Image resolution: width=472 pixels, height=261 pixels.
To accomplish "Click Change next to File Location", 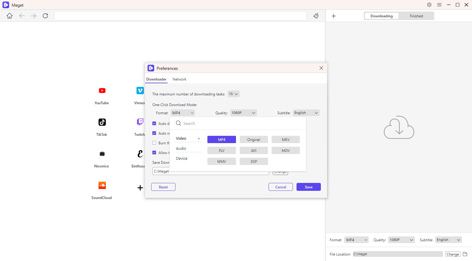I will [x=453, y=254].
